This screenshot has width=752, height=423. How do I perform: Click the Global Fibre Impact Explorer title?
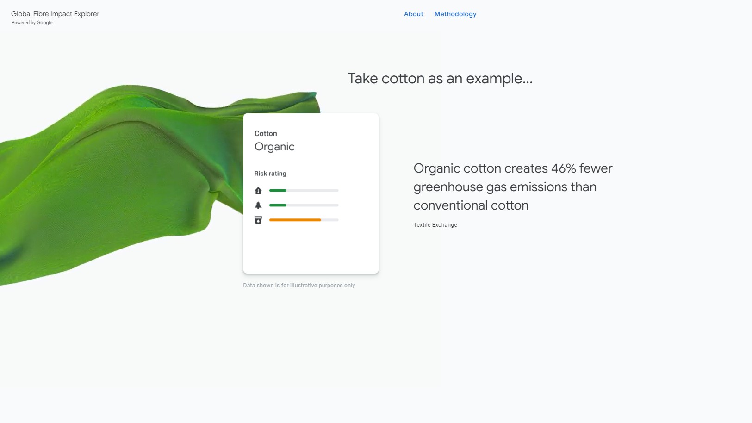[x=55, y=14]
